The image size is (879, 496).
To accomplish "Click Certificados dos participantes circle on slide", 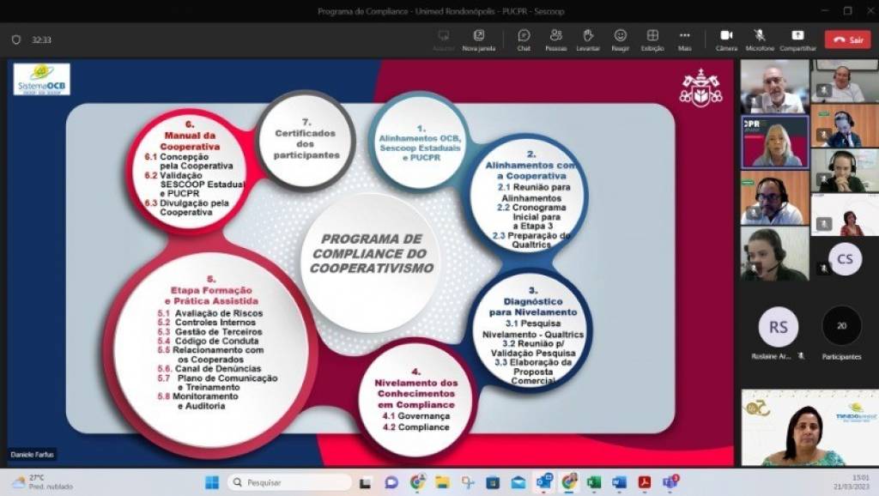I will coord(306,139).
